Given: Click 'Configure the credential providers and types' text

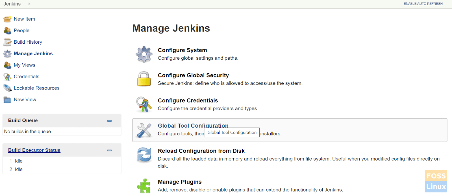Looking at the screenshot, I should pyautogui.click(x=207, y=109).
